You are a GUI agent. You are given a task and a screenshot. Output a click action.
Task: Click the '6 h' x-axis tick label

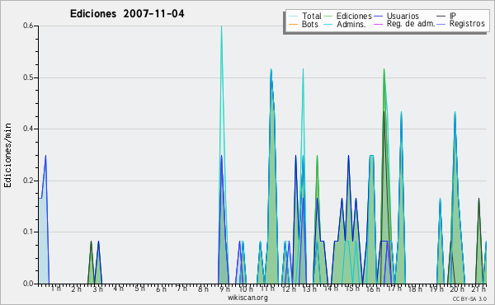(x=161, y=289)
